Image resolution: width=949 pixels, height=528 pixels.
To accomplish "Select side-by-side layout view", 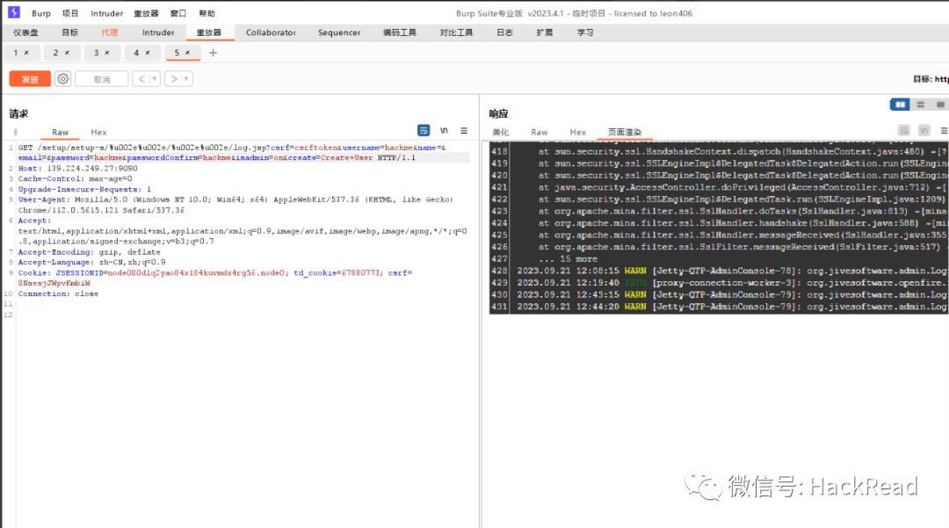I will (x=900, y=105).
